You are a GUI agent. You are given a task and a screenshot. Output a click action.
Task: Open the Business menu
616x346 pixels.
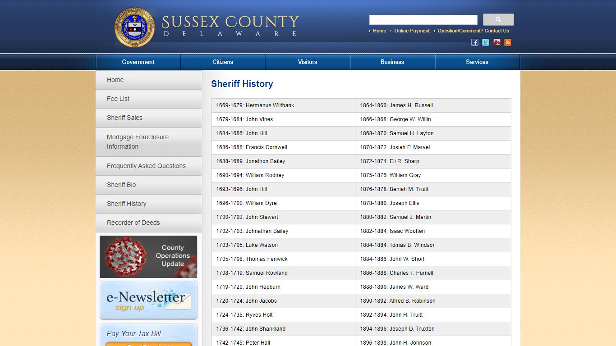(x=392, y=62)
